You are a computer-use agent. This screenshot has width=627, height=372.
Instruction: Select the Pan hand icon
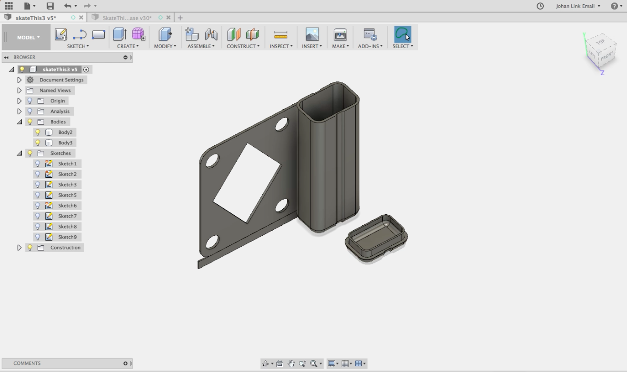(x=291, y=364)
